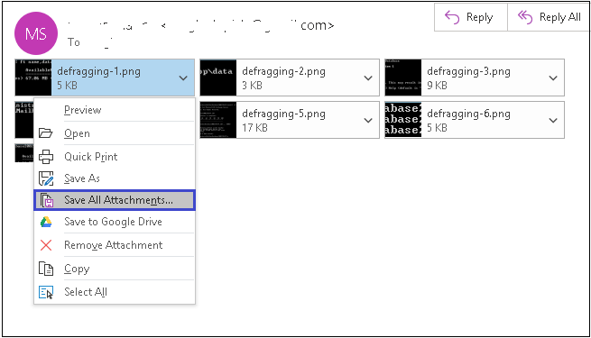Expand the defragging-5.png dropdown arrow

[x=368, y=121]
